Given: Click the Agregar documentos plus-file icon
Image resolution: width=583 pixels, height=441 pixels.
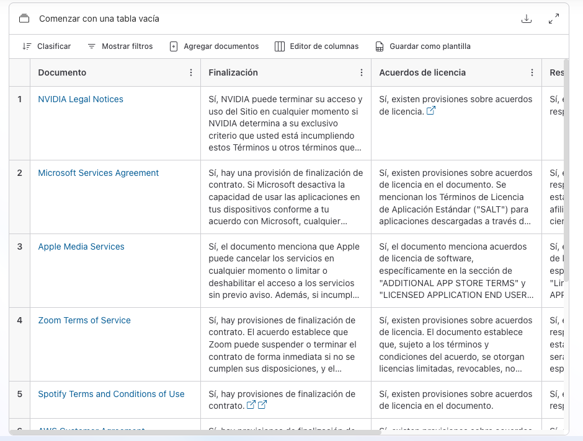Looking at the screenshot, I should tap(174, 46).
